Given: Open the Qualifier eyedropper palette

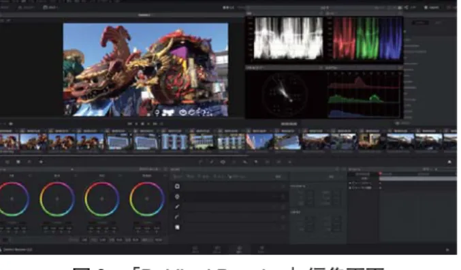Looking at the screenshot, I should coord(212,162).
